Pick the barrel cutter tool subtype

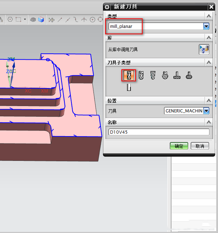(x=189, y=75)
